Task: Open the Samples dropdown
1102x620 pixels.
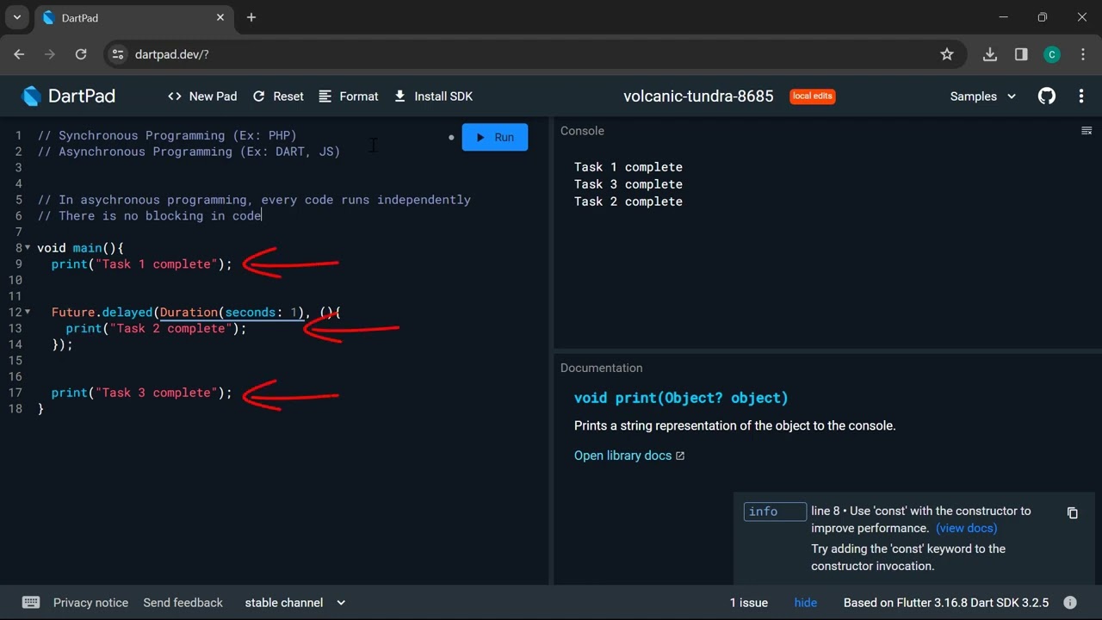Action: [982, 96]
